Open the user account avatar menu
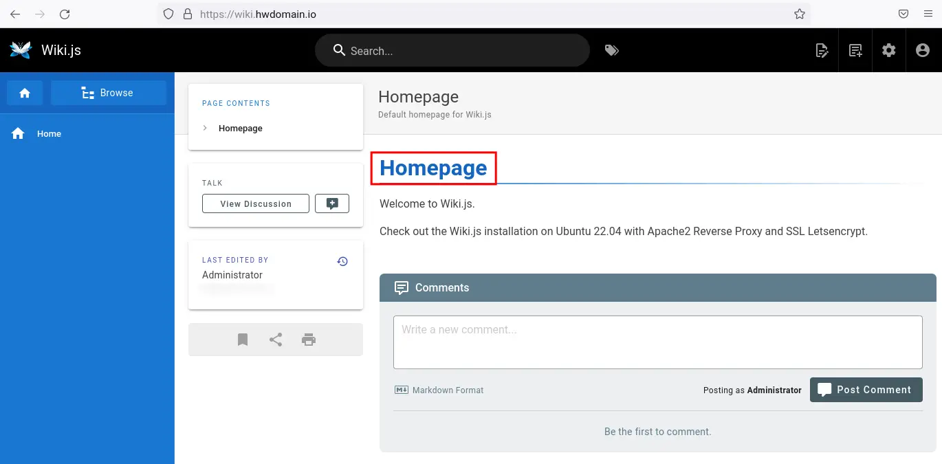 [923, 50]
